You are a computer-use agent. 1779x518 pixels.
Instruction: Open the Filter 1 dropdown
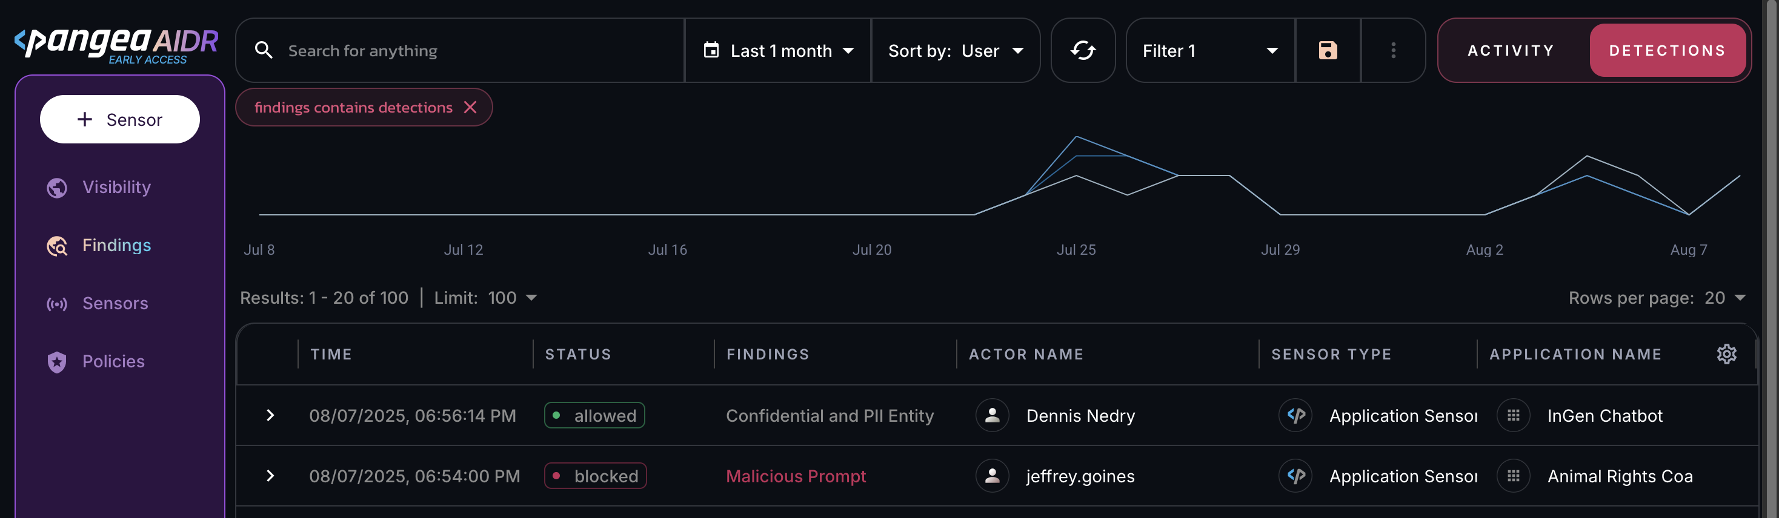click(1210, 50)
